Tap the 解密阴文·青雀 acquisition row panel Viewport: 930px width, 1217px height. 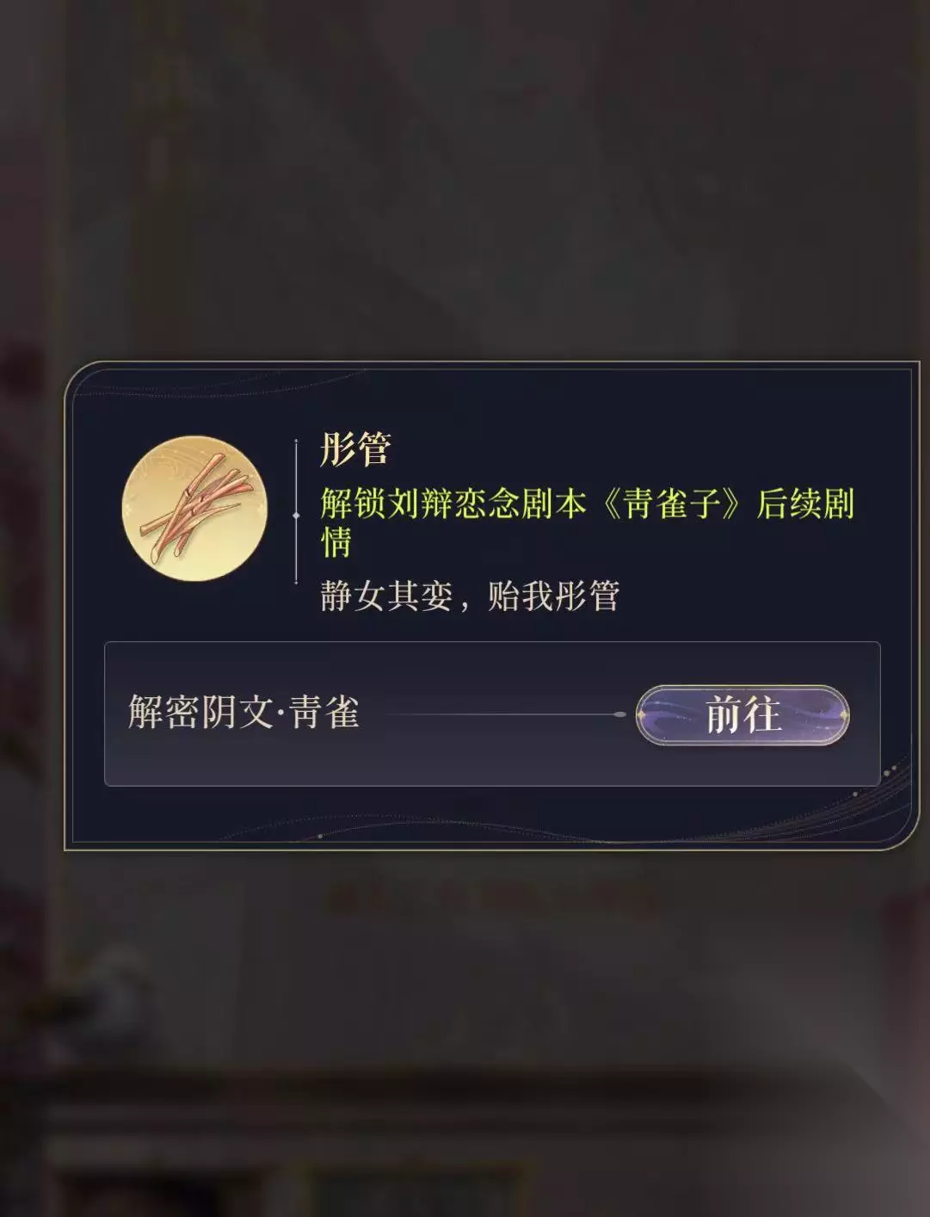pyautogui.click(x=492, y=714)
